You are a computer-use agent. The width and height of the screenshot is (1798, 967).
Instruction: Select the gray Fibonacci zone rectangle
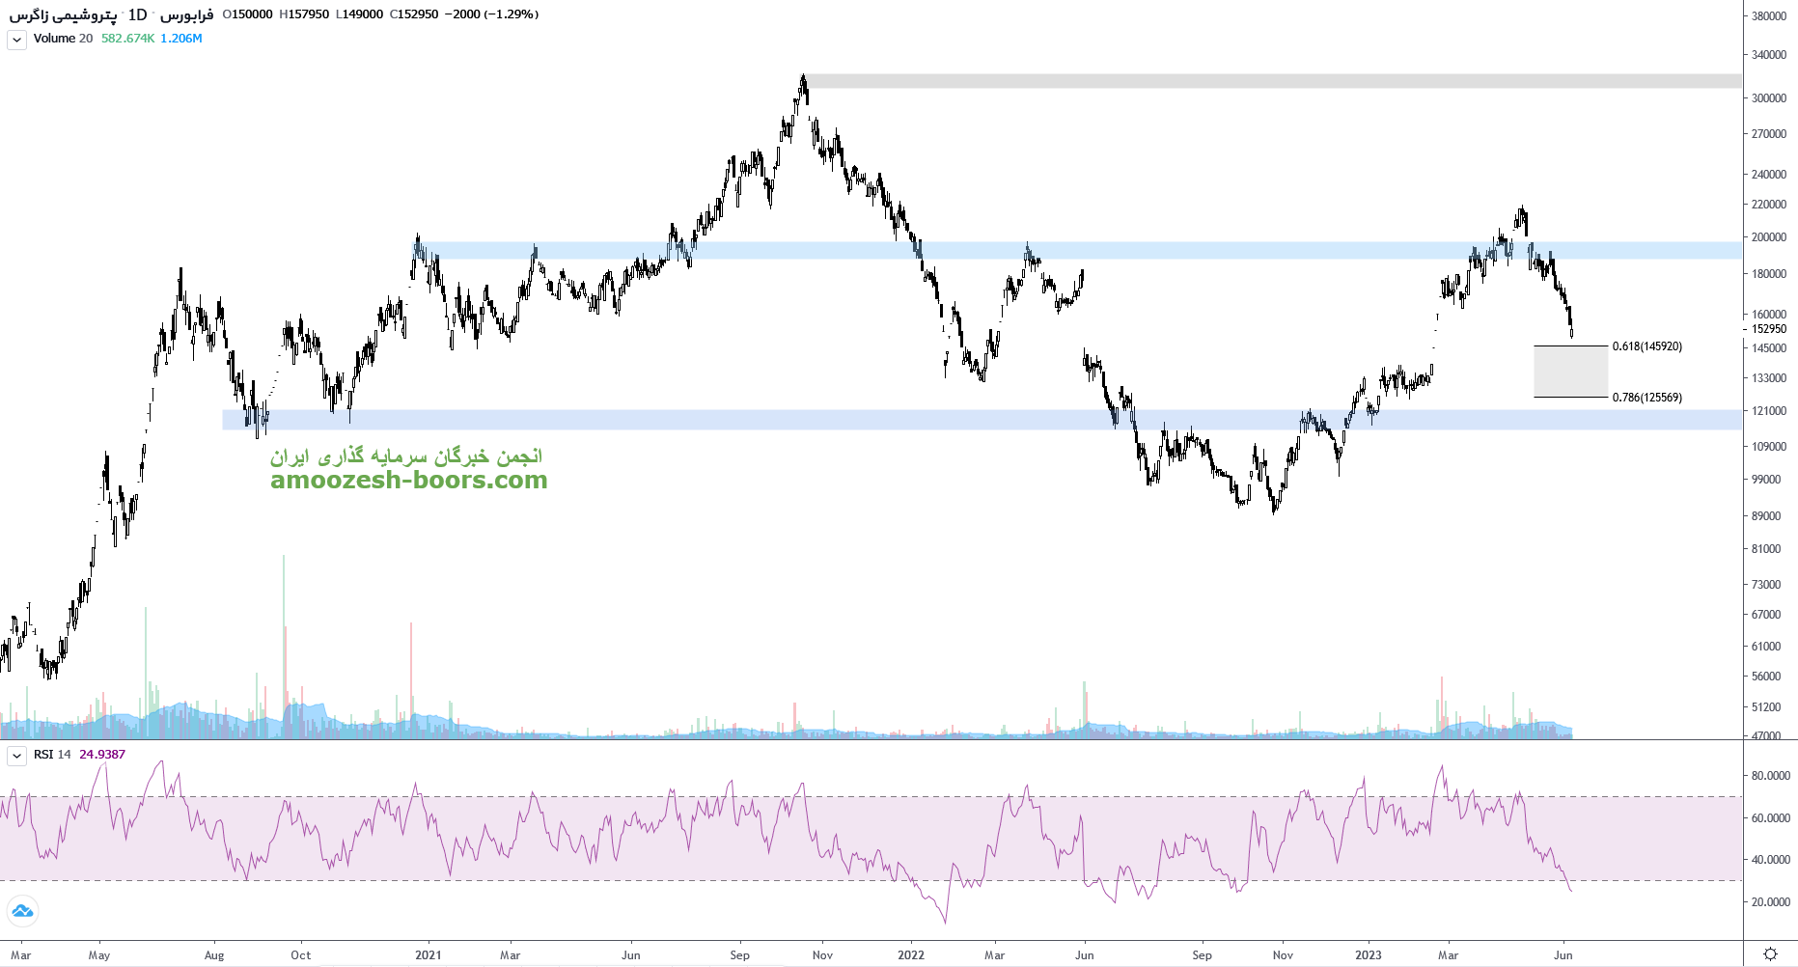coord(1570,372)
